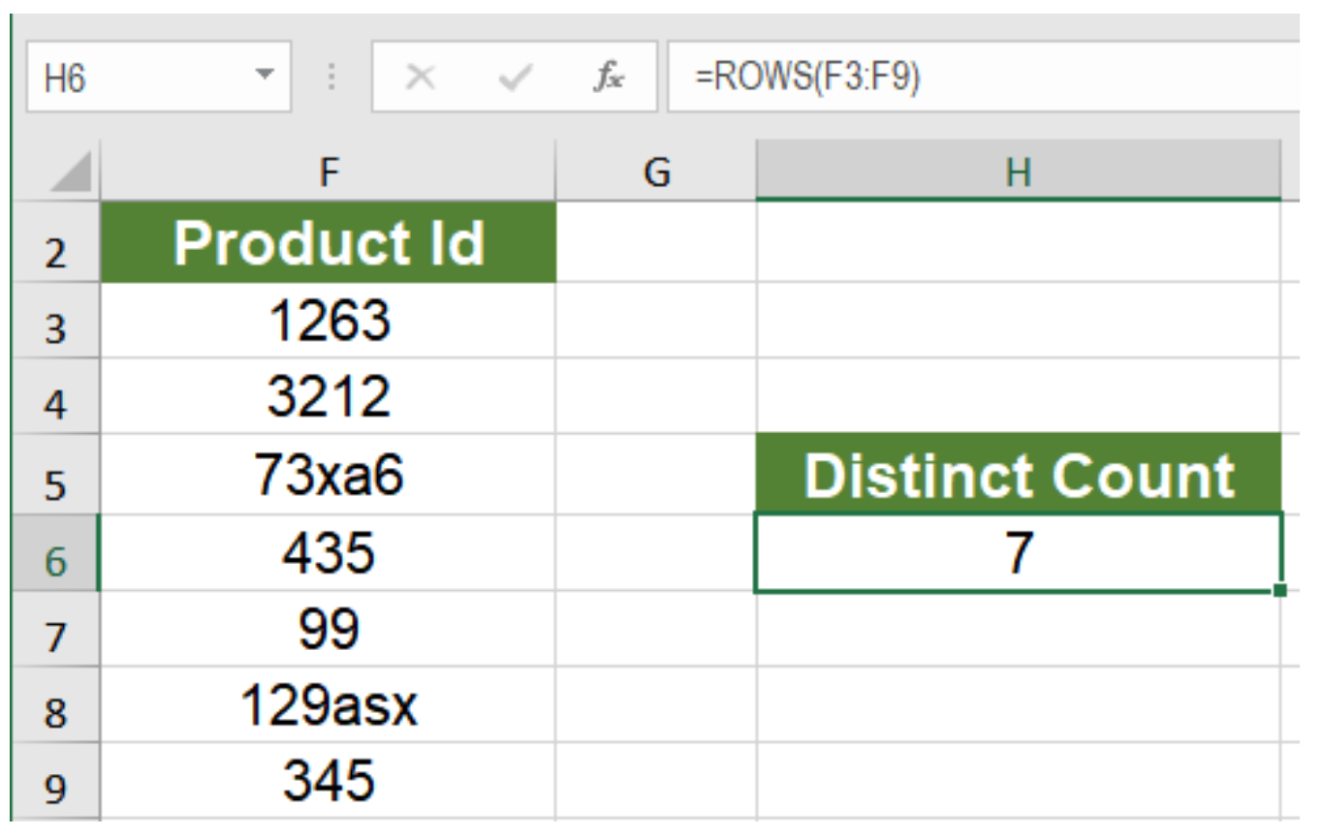Select cell F9 with value 345

tap(330, 780)
